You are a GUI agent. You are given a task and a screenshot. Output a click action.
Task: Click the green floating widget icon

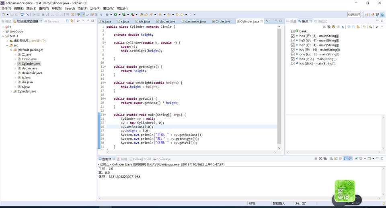345,191
